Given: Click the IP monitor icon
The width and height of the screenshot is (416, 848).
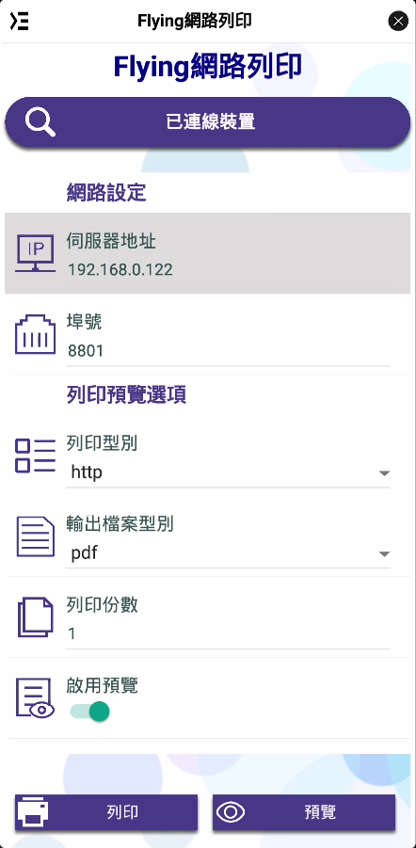Looking at the screenshot, I should tap(35, 253).
